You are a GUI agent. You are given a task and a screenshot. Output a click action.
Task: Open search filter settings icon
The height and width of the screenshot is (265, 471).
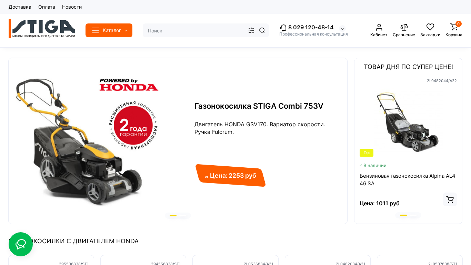(x=251, y=30)
